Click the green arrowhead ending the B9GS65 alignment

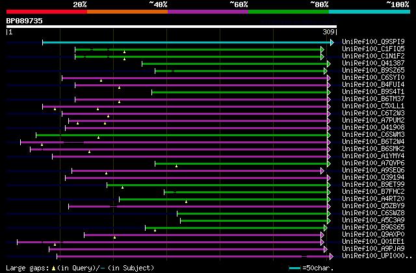326,228
